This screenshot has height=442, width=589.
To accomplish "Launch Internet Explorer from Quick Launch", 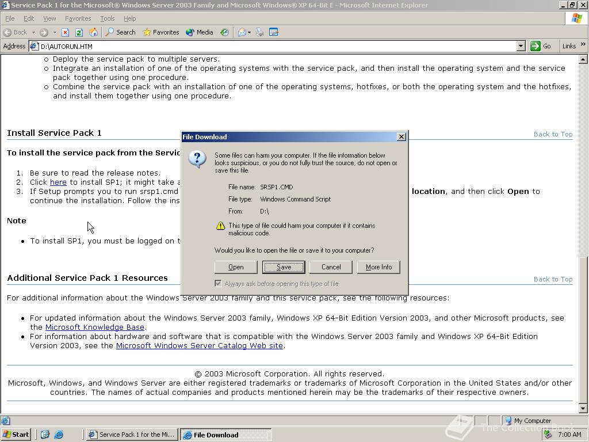I will (x=59, y=435).
